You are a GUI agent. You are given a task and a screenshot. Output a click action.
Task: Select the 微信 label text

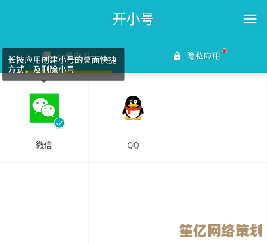coord(44,145)
